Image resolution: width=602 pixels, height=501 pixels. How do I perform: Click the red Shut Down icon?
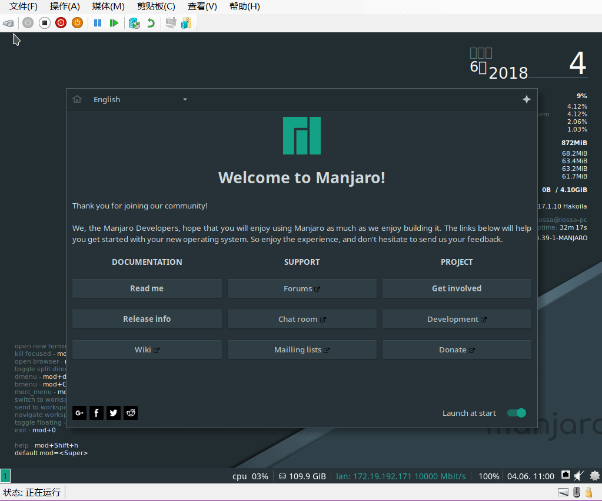(61, 23)
